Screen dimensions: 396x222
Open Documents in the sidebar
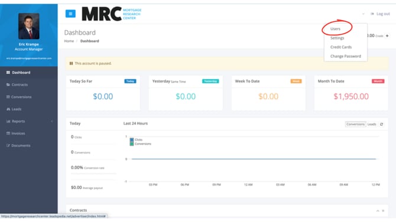tap(29, 145)
